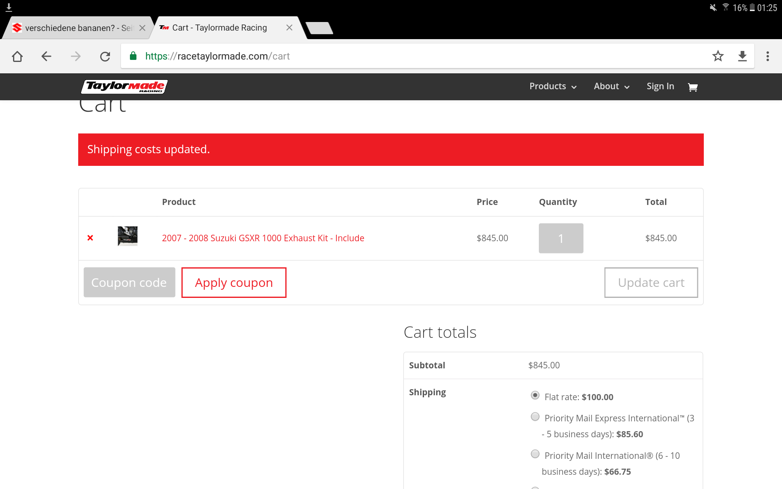Click the green secure padlock icon
Image resolution: width=782 pixels, height=489 pixels.
133,56
